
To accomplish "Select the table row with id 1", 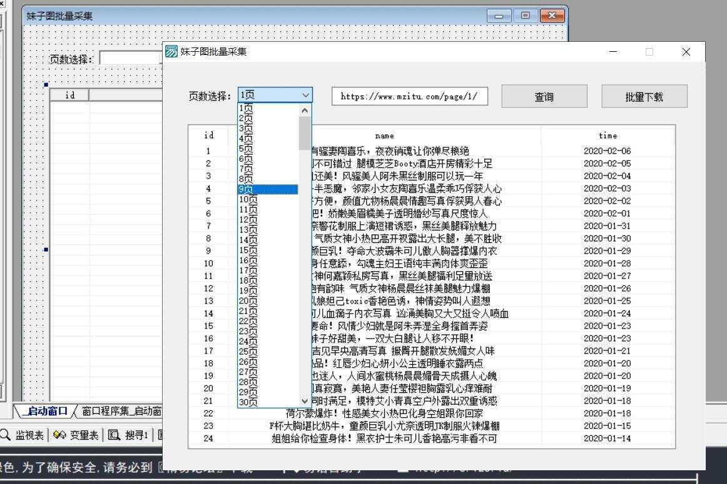I will coord(438,151).
